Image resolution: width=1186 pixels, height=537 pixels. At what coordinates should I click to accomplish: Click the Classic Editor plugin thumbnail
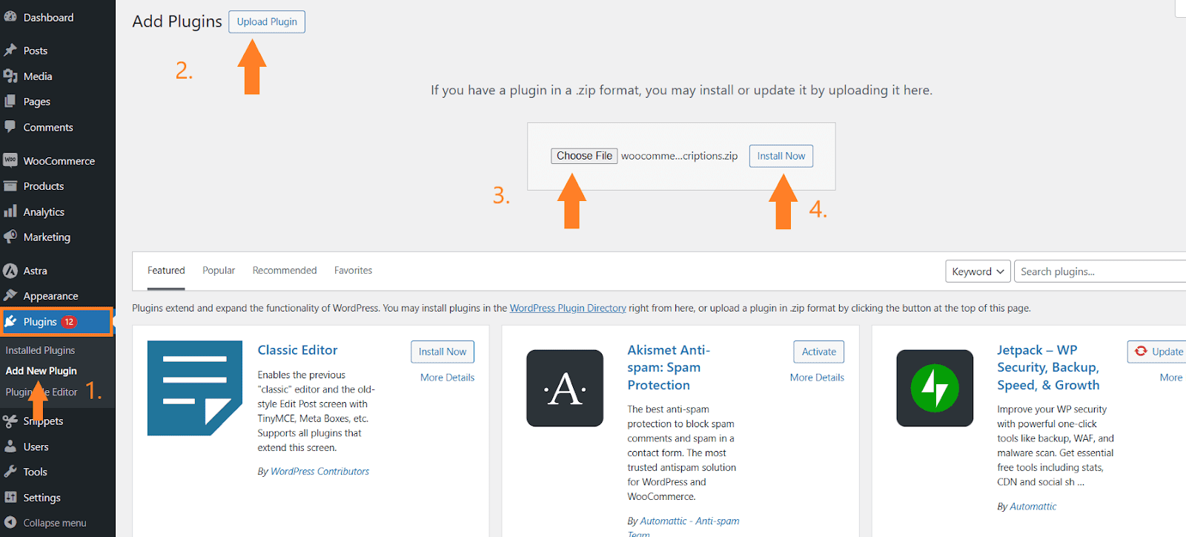tap(195, 388)
